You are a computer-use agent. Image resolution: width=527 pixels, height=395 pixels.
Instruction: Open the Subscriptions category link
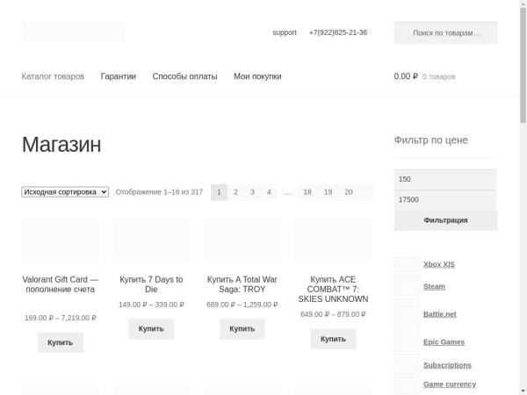tap(447, 365)
